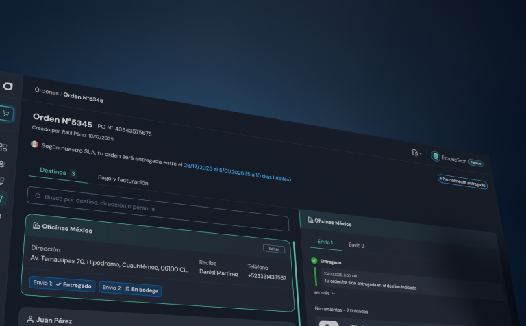Click the ProducTech account name
526x326 pixels.
[454, 160]
